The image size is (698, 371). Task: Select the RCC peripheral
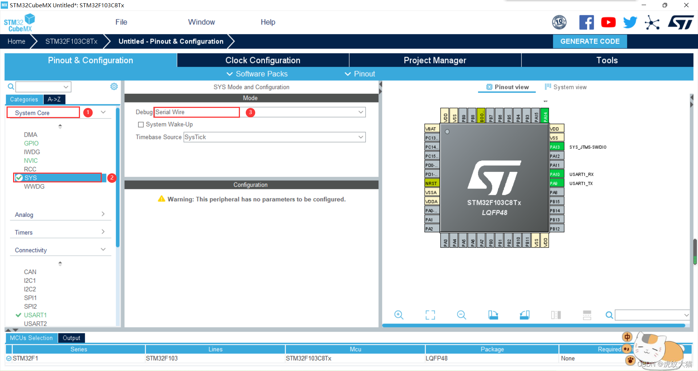click(x=30, y=169)
